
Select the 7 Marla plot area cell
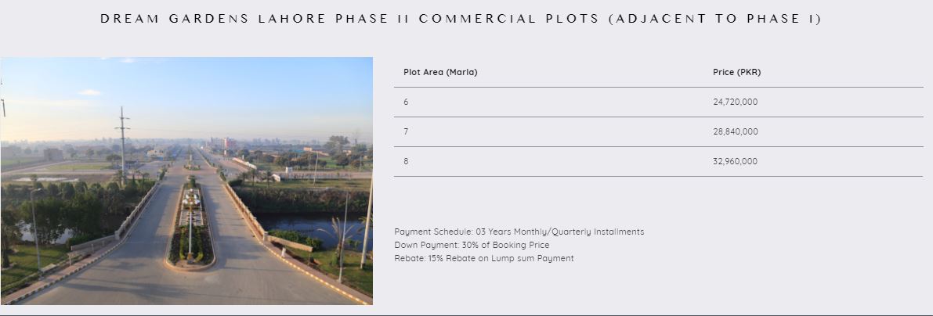(x=406, y=131)
